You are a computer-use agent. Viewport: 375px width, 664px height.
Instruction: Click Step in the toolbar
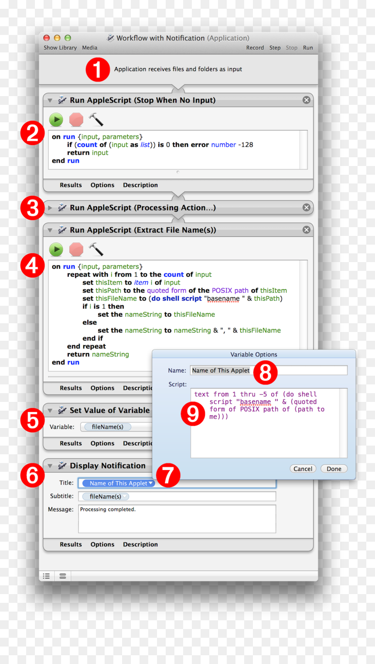(275, 48)
